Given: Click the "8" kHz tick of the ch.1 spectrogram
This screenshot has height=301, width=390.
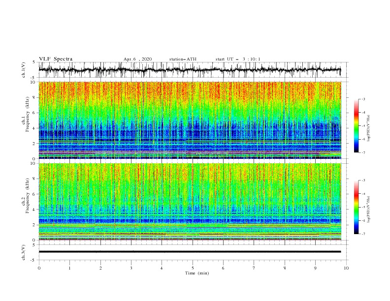Looking at the screenshot, I should [34, 97].
